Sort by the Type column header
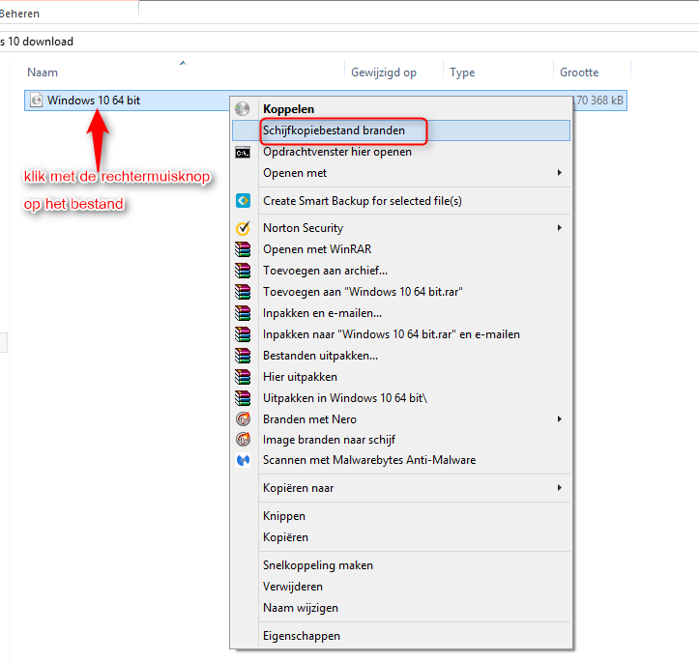 [462, 72]
